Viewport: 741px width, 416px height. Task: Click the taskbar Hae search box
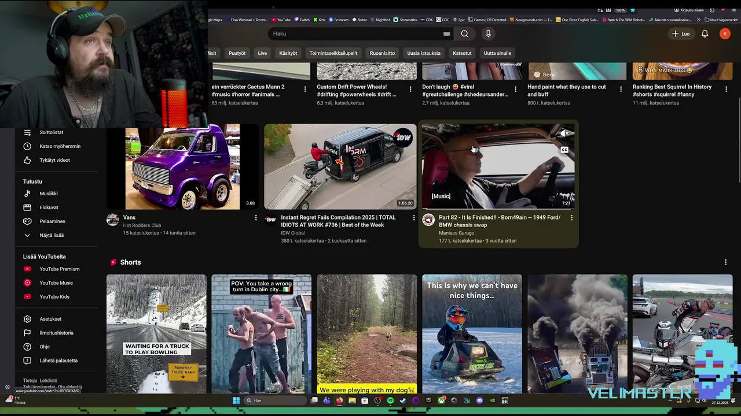[x=276, y=400]
